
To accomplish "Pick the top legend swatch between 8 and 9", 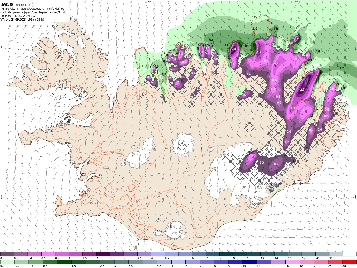I will coord(226,254).
